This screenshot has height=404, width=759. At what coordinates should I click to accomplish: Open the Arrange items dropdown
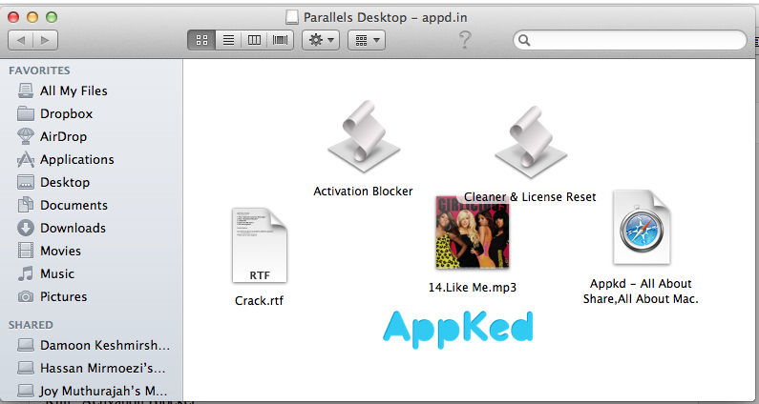pyautogui.click(x=367, y=40)
